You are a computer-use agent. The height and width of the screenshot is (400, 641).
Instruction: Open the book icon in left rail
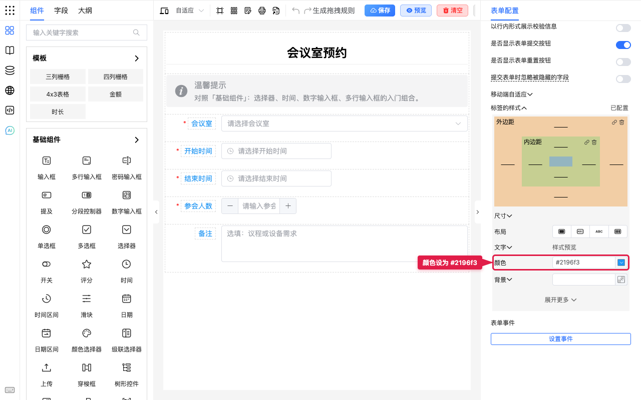(10, 50)
